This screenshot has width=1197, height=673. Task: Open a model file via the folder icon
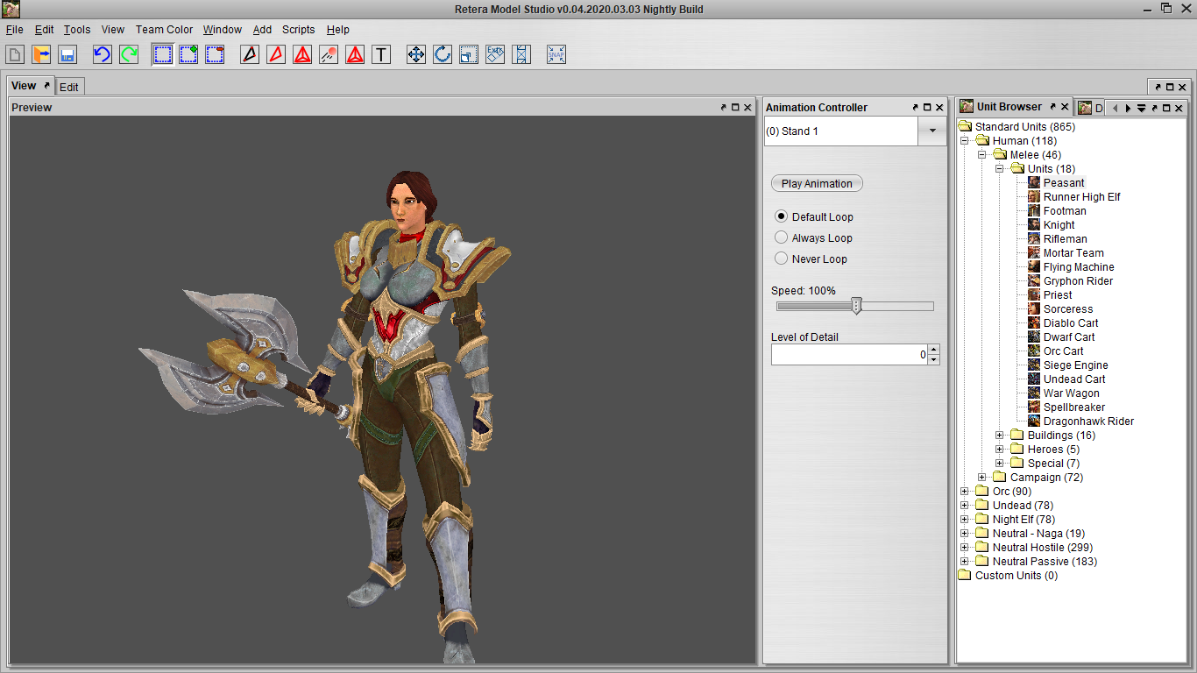[41, 54]
